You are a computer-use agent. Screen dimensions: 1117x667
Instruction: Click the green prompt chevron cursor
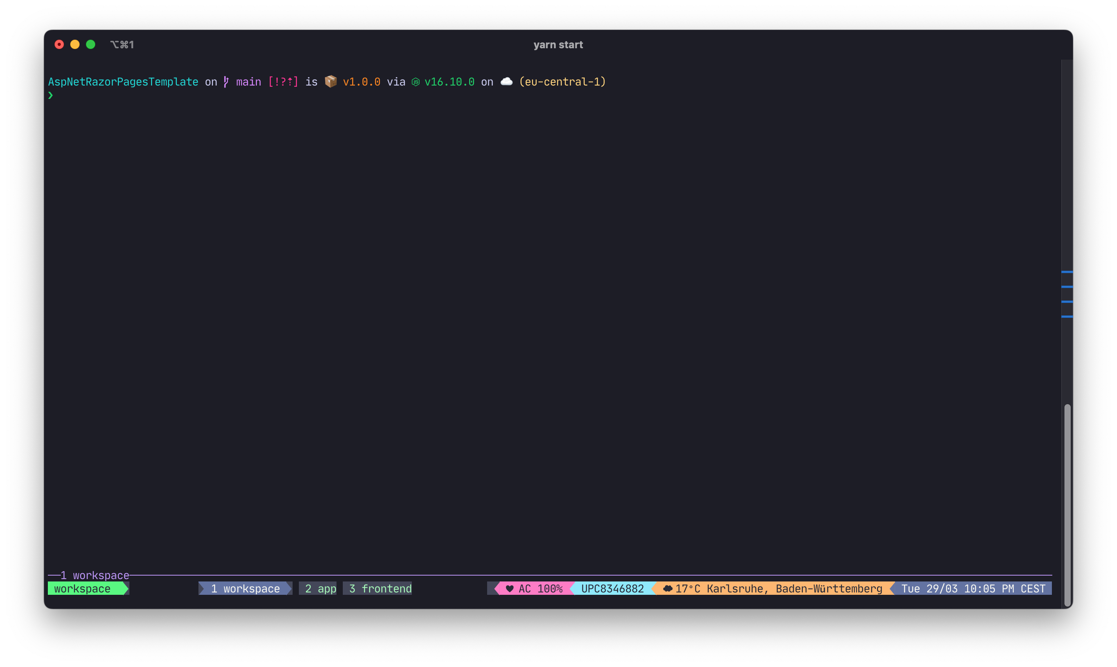coord(51,95)
